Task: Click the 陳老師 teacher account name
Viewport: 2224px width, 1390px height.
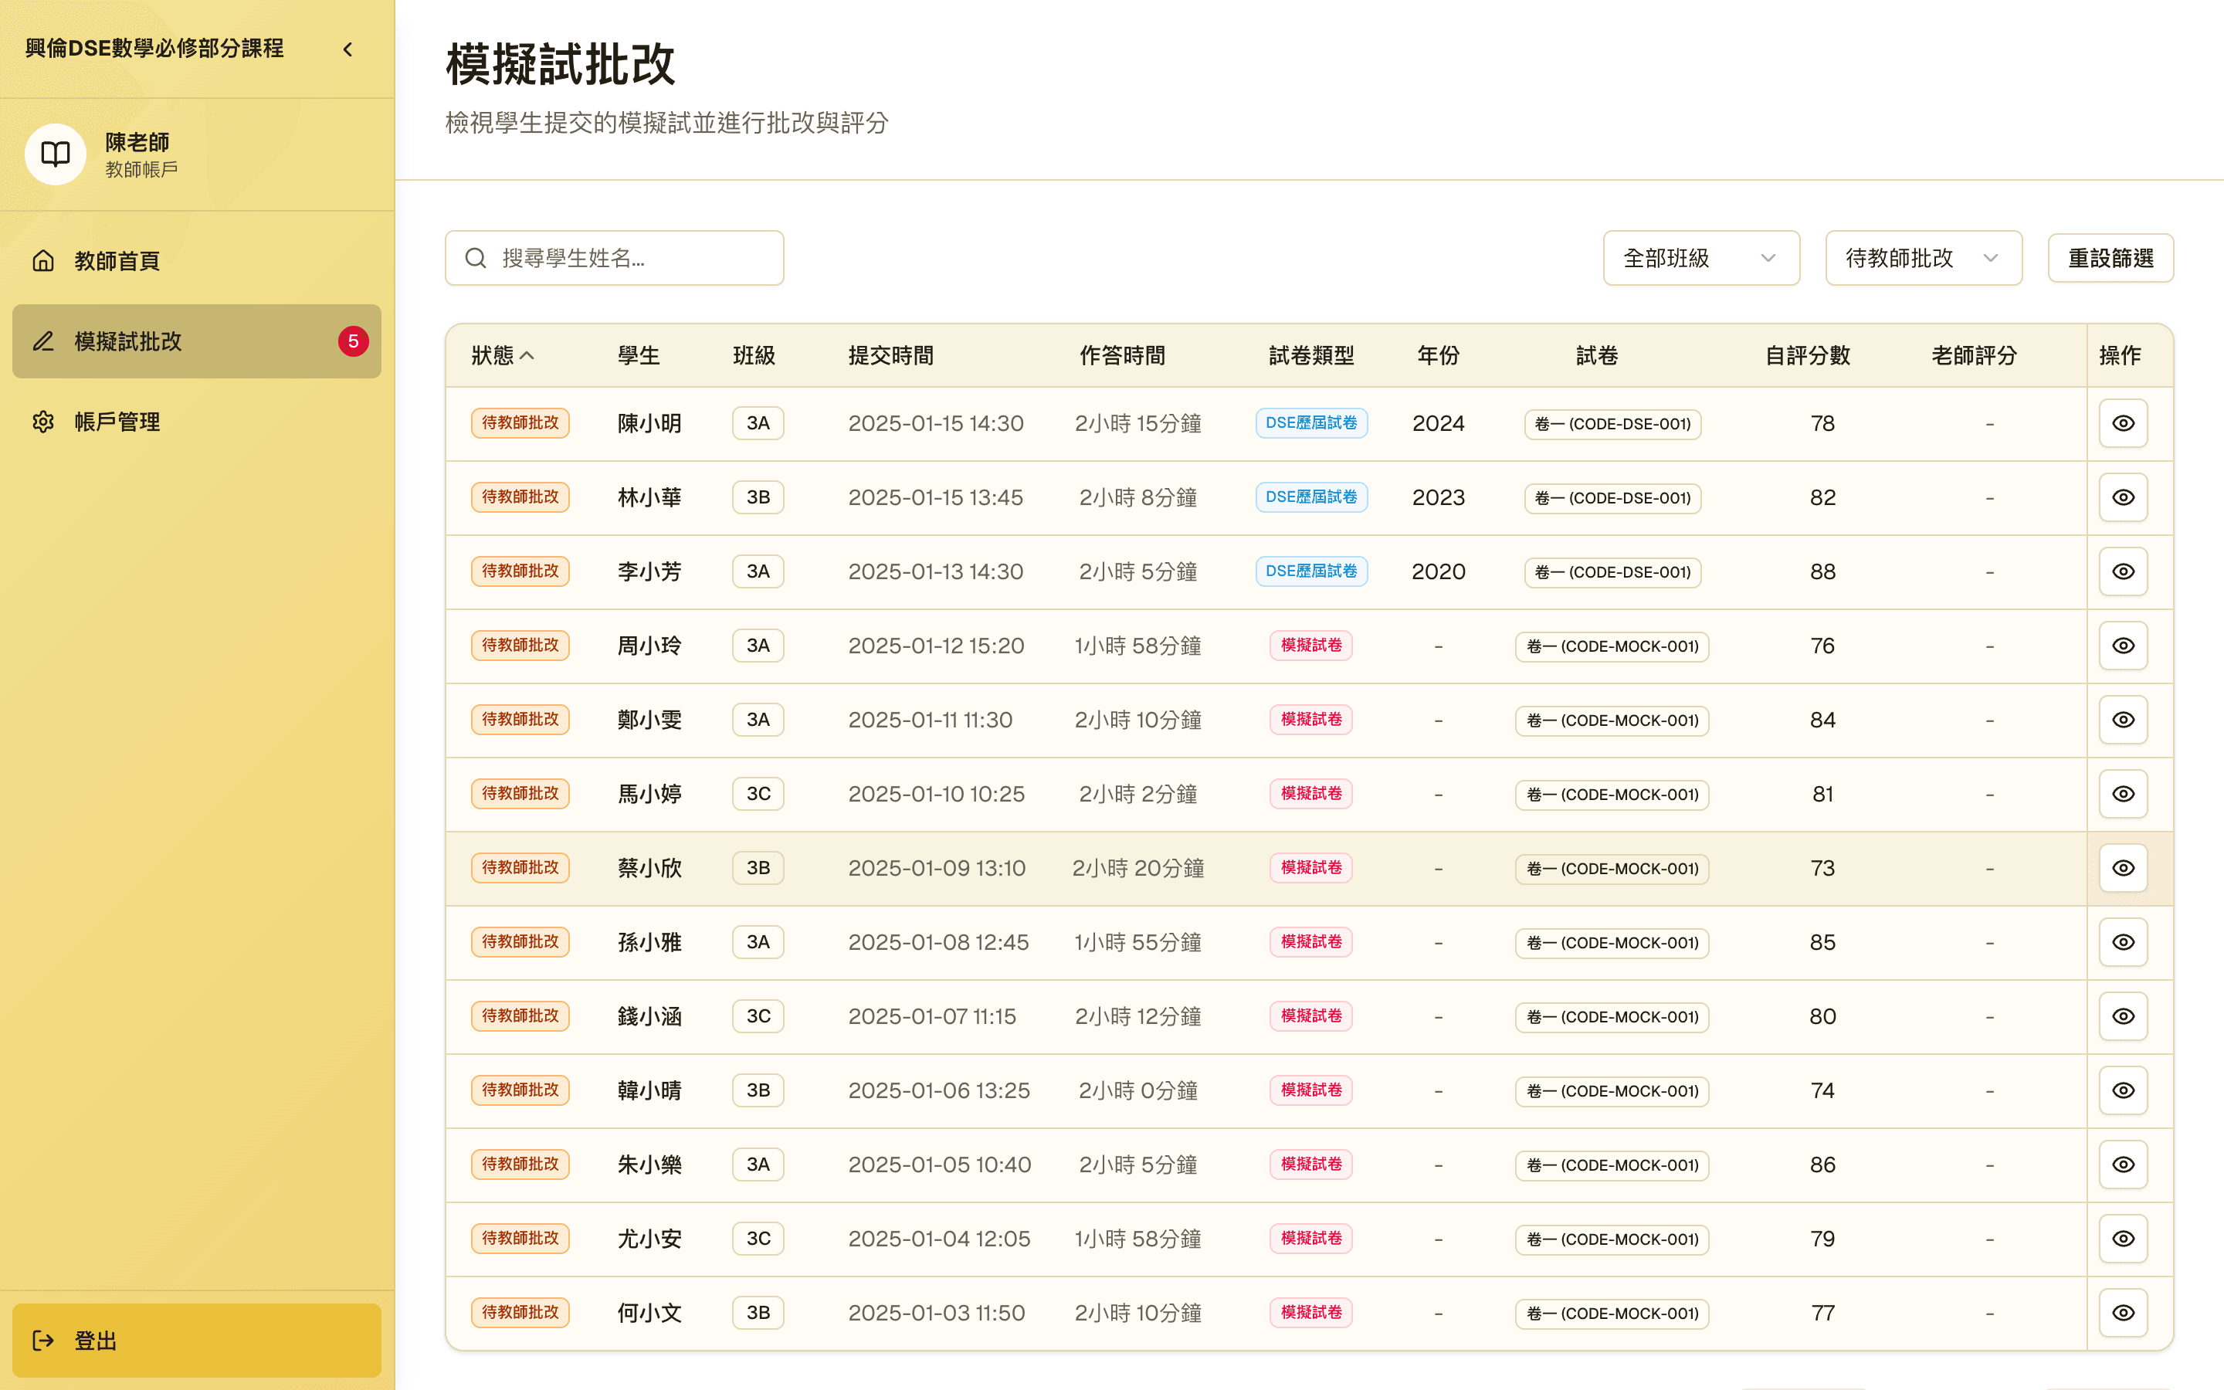Action: point(137,143)
